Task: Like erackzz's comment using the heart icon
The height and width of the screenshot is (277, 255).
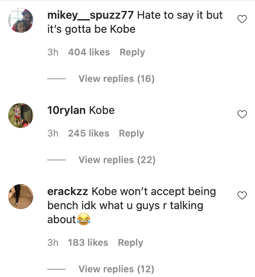Action: pos(242,195)
